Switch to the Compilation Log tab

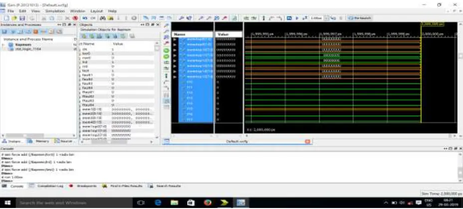coord(47,186)
